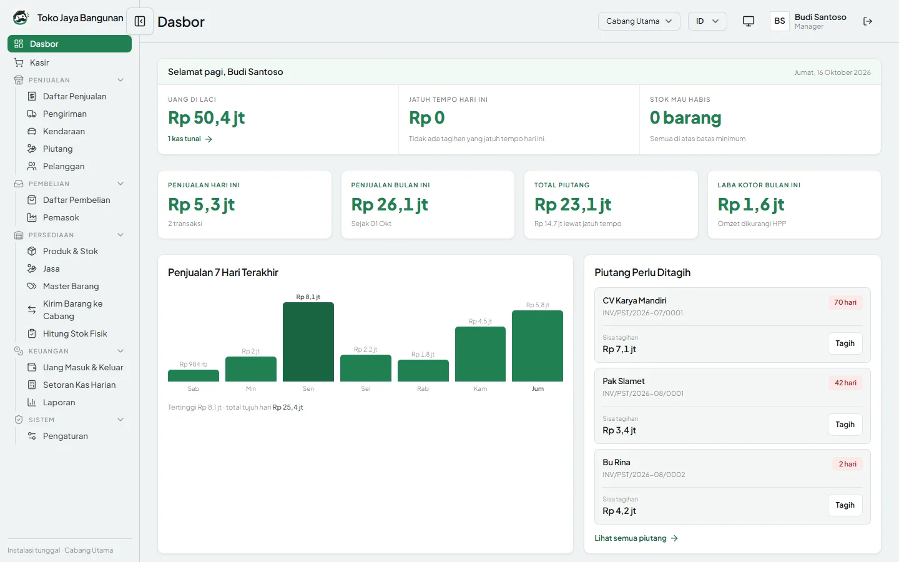This screenshot has height=562, width=899.
Task: Click the Kendaraan vehicle icon
Action: (x=32, y=131)
